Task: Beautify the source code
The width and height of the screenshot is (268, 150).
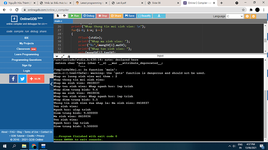Action: [144, 16]
